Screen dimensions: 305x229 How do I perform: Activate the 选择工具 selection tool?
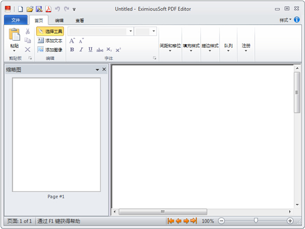(x=50, y=32)
